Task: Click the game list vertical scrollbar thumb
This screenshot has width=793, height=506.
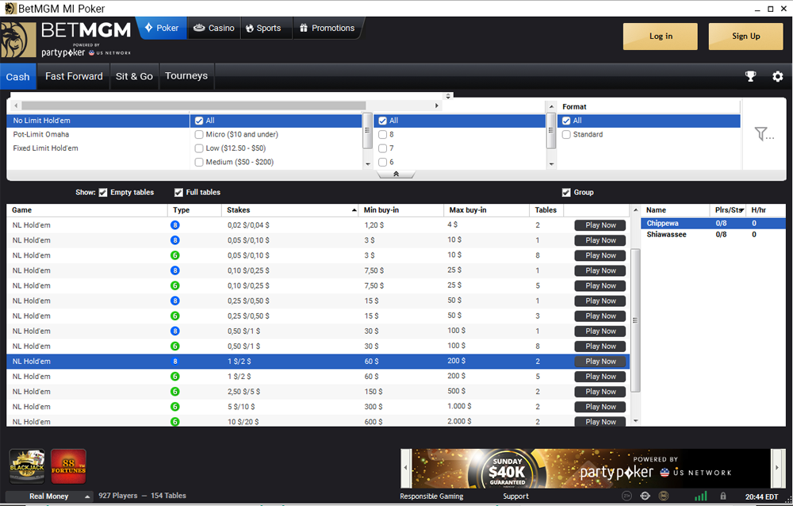Action: coord(636,320)
